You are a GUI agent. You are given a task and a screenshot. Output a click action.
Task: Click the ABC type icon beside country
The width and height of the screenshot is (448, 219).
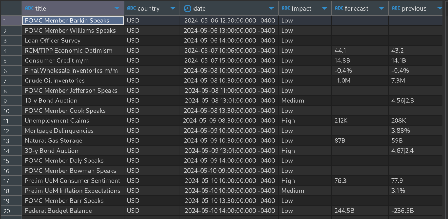[131, 8]
